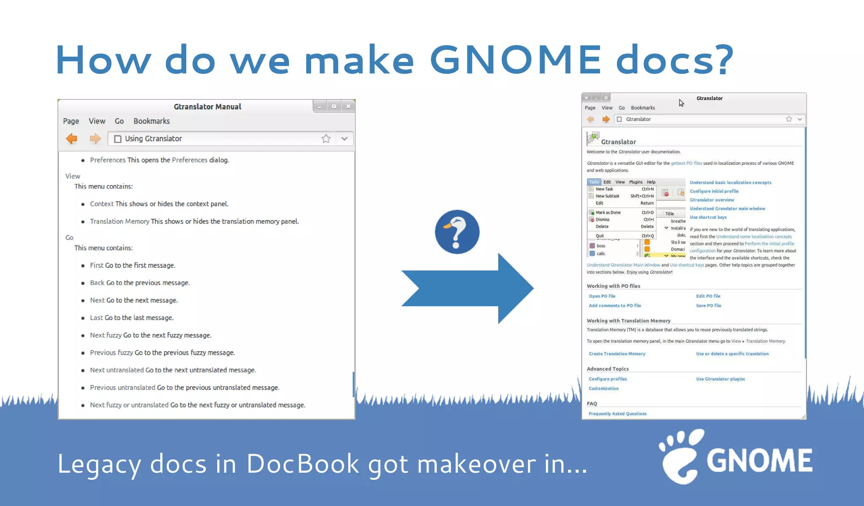The width and height of the screenshot is (864, 506).
Task: Go back in right Gtranslator window
Action: (x=591, y=119)
